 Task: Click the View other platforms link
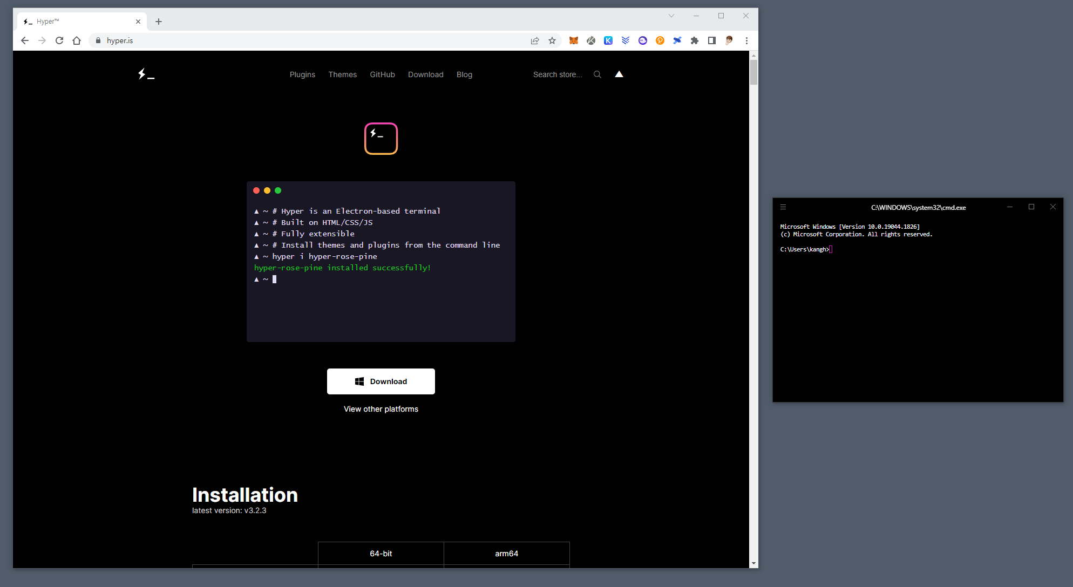tap(381, 409)
